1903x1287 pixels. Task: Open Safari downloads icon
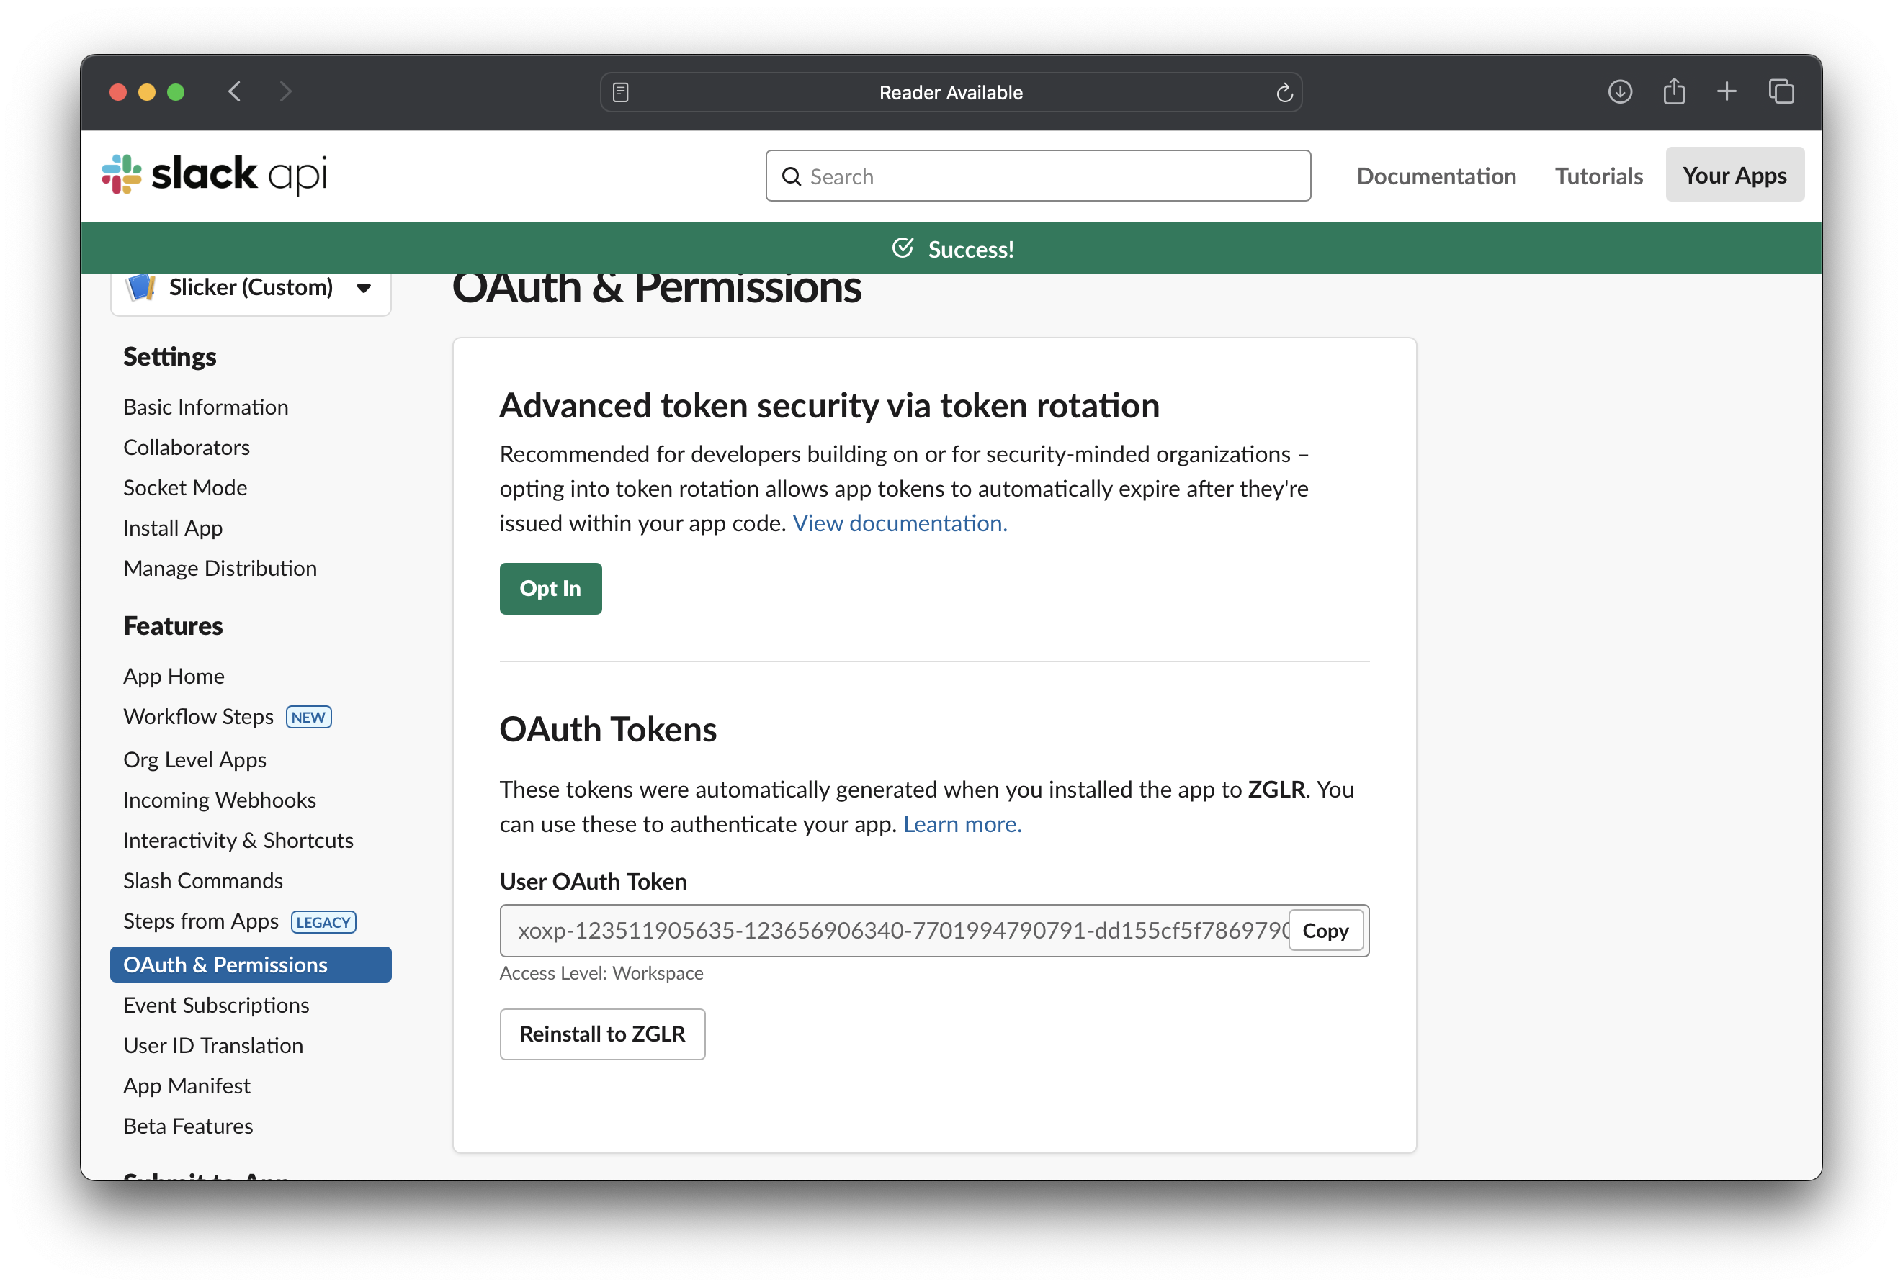pyautogui.click(x=1620, y=91)
